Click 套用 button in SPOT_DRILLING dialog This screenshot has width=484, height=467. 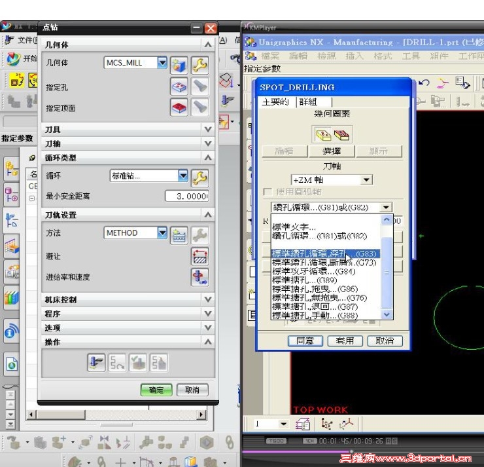coord(345,341)
